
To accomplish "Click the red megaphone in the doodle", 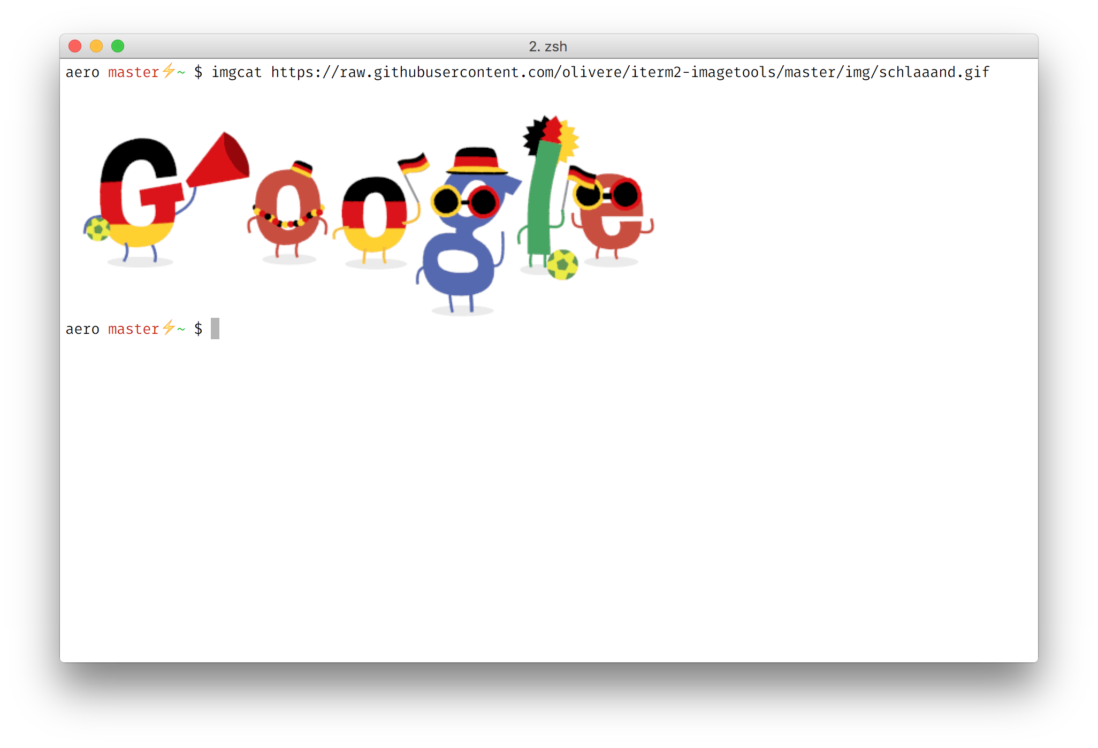I will coord(218,159).
